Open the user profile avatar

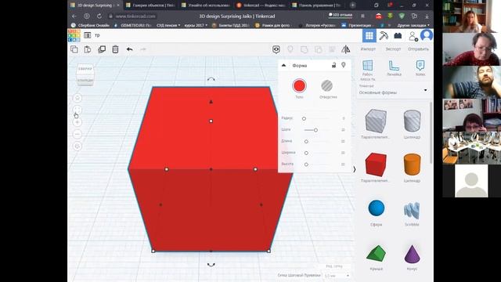(x=427, y=35)
